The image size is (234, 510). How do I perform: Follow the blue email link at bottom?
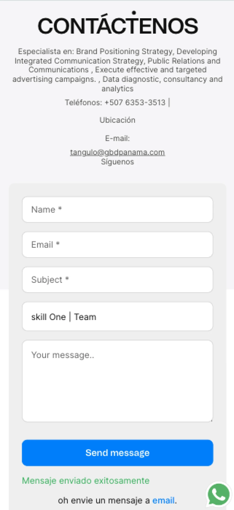point(163,500)
